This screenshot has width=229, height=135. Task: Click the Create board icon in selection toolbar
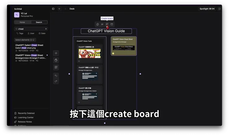point(107,24)
